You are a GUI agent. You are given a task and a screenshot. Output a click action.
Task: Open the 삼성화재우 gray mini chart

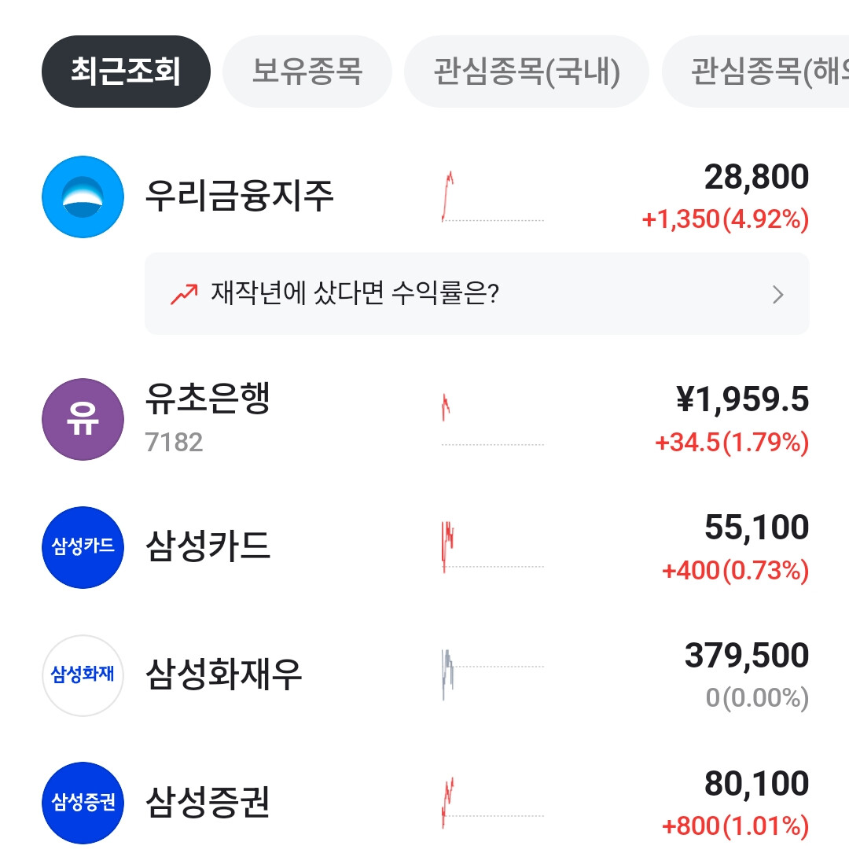(x=492, y=675)
